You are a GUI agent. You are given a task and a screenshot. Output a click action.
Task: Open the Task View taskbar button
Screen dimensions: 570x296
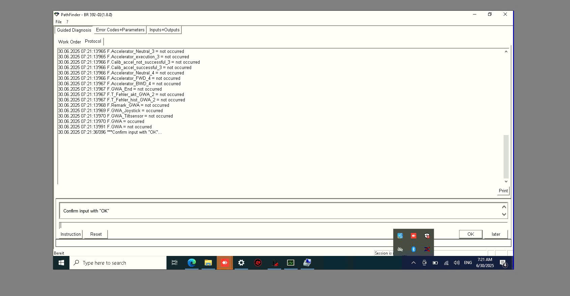175,263
